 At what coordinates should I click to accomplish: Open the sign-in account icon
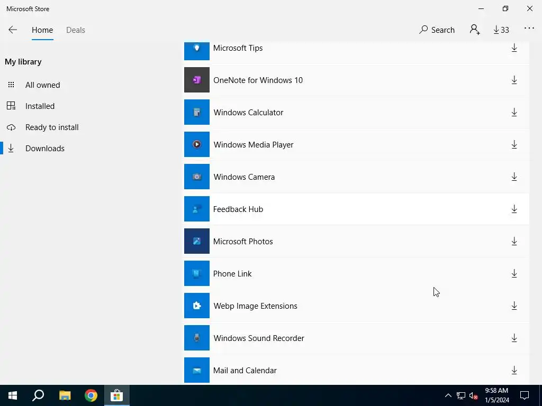[x=475, y=30]
